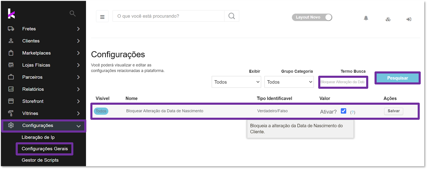Select Liberação de Ip submenu item

tap(38, 137)
